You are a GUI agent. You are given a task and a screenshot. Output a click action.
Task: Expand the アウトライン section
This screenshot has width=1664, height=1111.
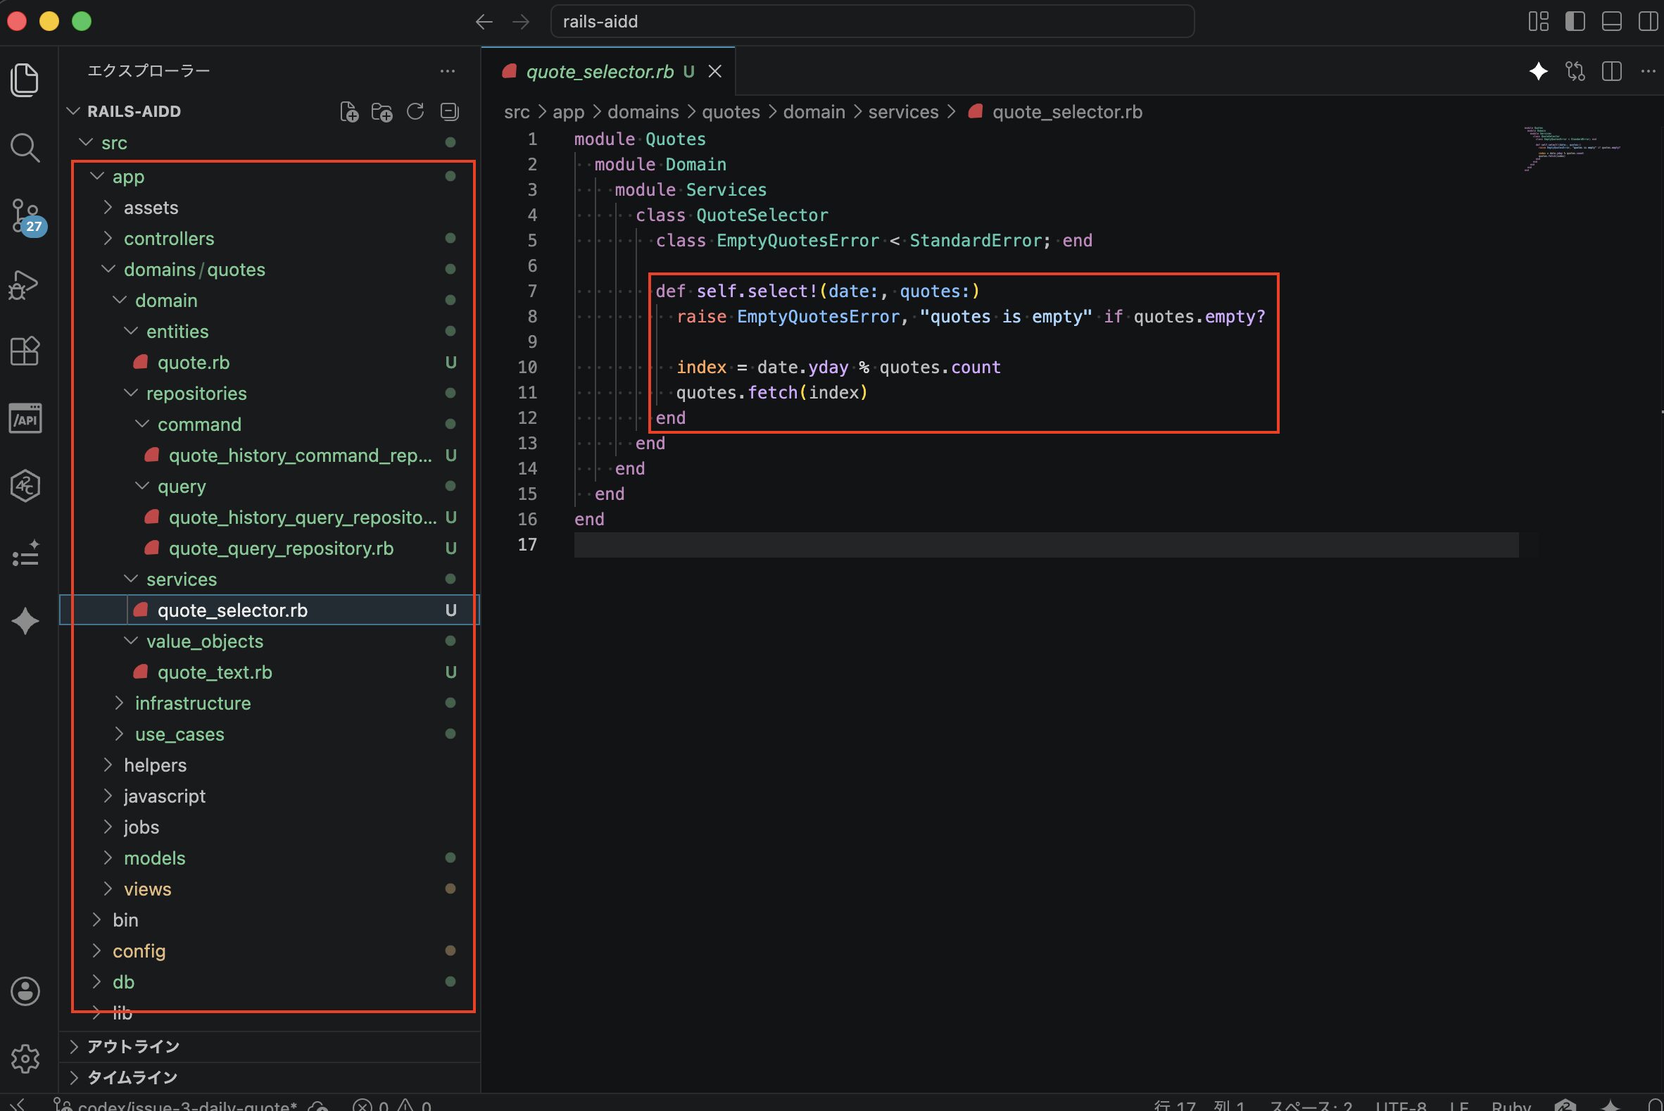point(133,1046)
